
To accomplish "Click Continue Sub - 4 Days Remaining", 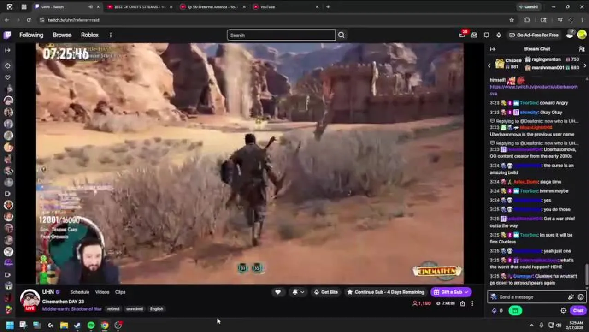I will click(386, 292).
